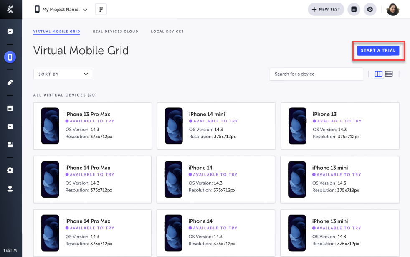Switch to list table view
410x257 pixels.
pos(389,74)
